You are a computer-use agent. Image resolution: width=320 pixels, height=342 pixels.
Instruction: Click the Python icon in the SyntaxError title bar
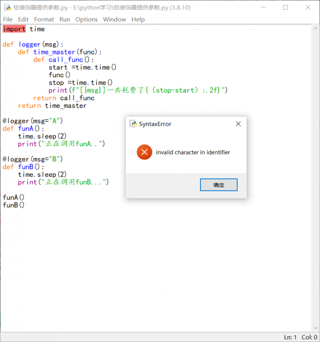133,124
